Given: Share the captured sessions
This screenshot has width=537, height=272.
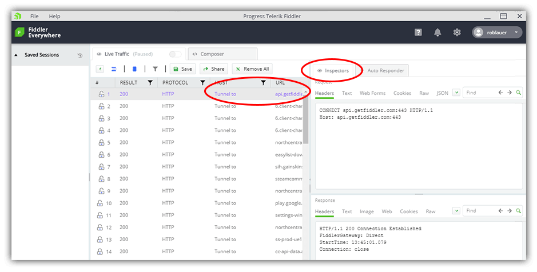Looking at the screenshot, I should pyautogui.click(x=213, y=69).
